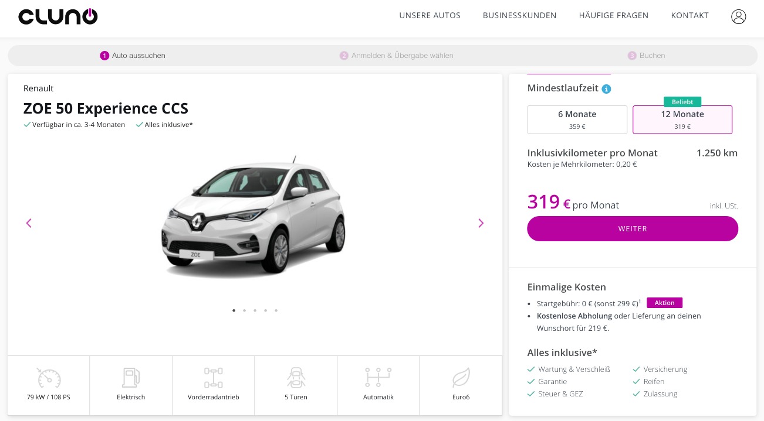Click the checkmark beside Versicherung
Screen dimensions: 764x421
pos(636,369)
